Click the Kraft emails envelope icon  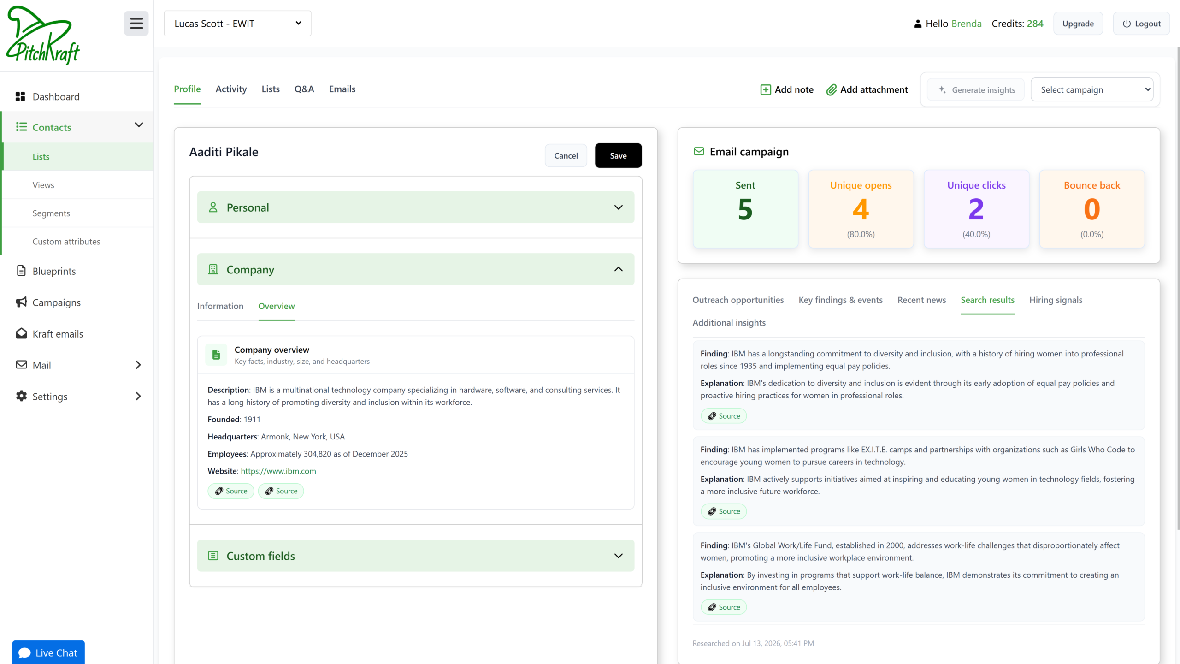pyautogui.click(x=21, y=333)
